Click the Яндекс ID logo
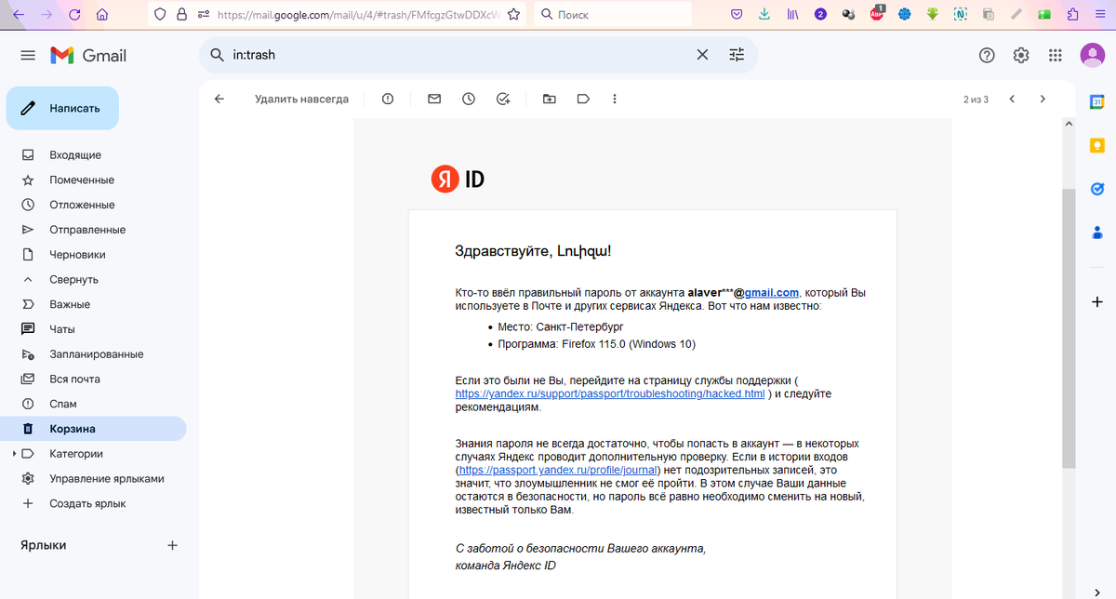The width and height of the screenshot is (1116, 599). (458, 179)
